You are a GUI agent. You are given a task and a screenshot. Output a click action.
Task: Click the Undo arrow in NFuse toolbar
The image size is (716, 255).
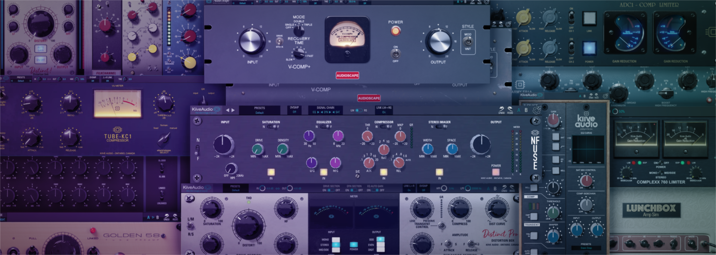click(501, 109)
